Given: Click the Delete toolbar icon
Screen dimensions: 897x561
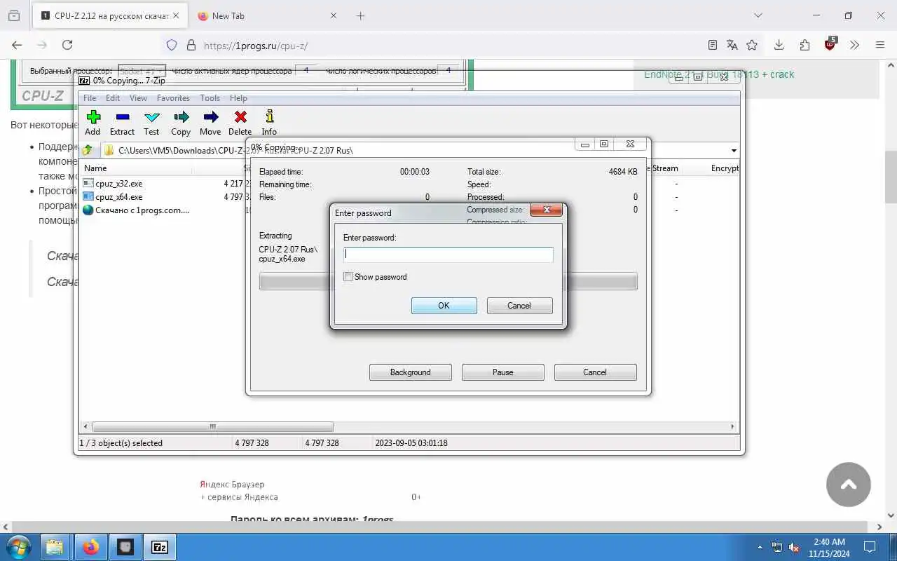Looking at the screenshot, I should click(240, 123).
